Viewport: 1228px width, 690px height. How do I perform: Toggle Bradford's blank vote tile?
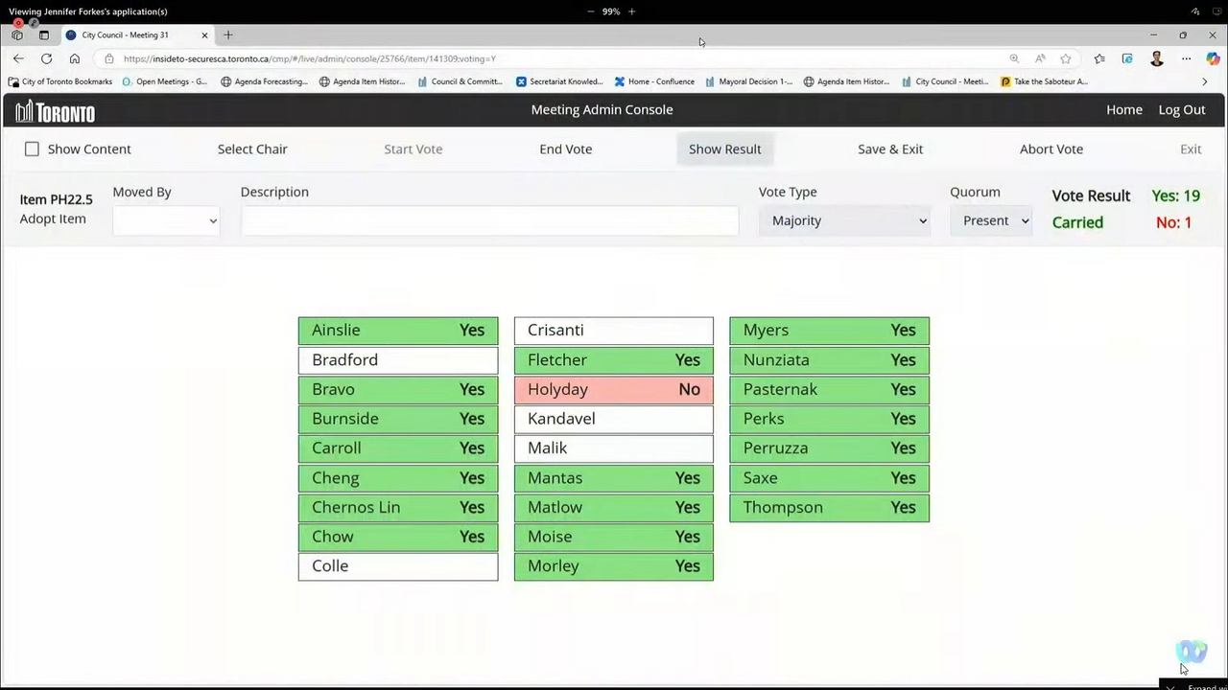397,359
